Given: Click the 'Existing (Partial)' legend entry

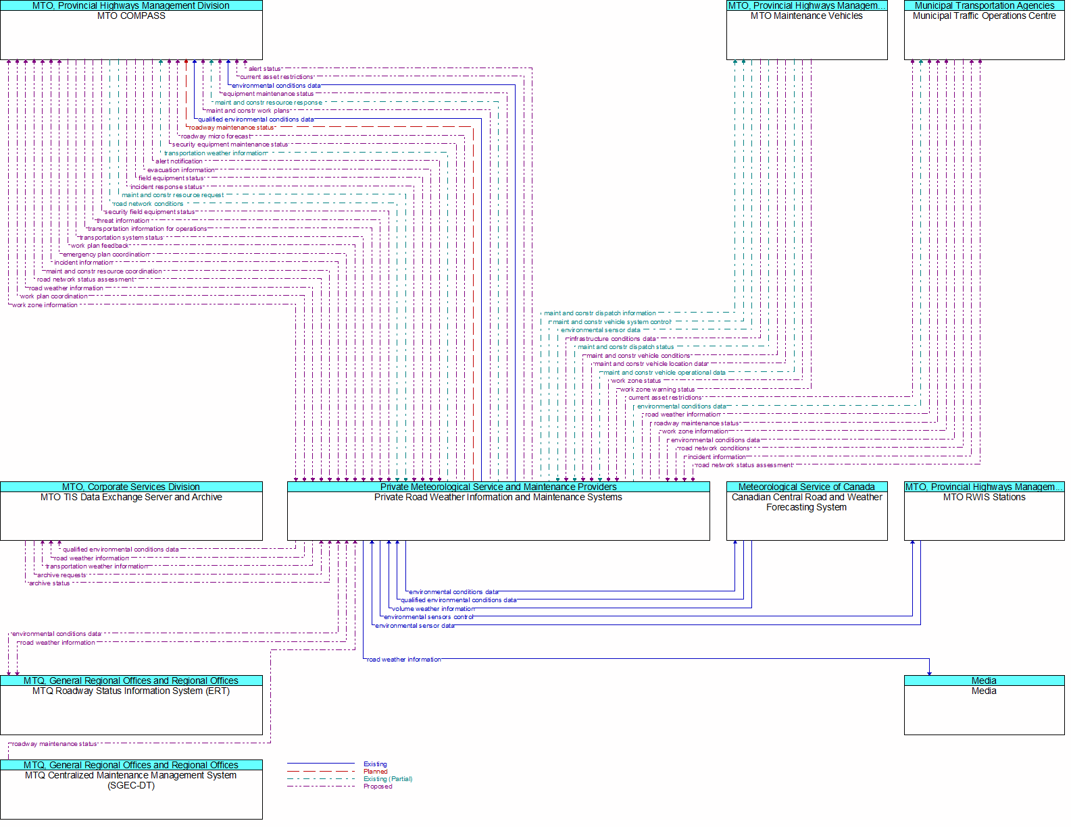Looking at the screenshot, I should tap(388, 779).
